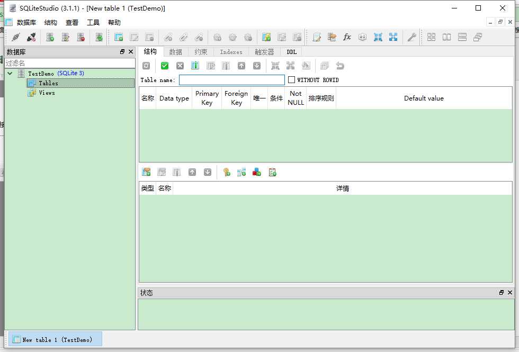This screenshot has height=352, width=519.
Task: Tile windows vertically with two-row icon
Action: pos(462,37)
